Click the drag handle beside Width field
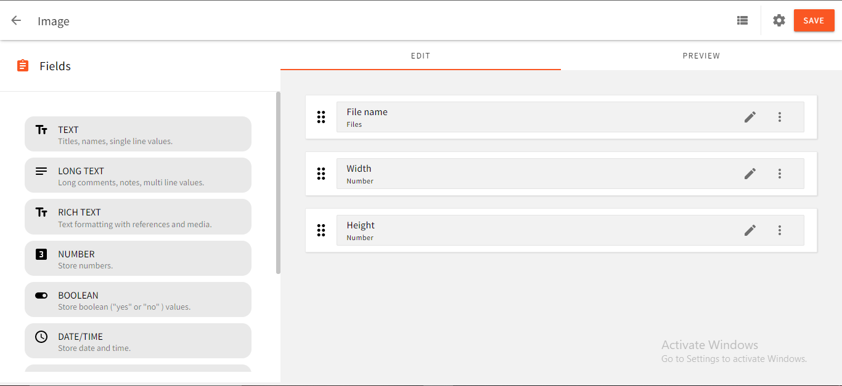Screen dimensions: 842x386 (321, 174)
